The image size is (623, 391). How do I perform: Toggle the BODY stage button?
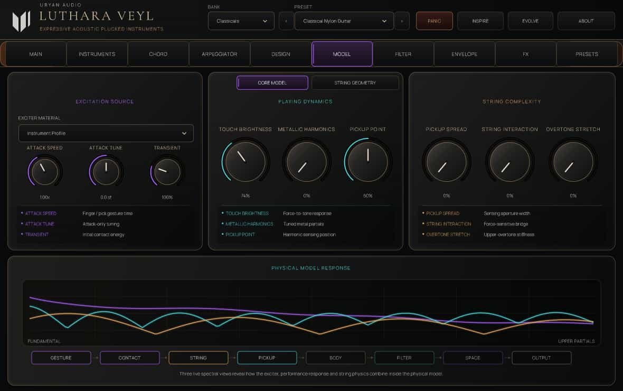(336, 358)
